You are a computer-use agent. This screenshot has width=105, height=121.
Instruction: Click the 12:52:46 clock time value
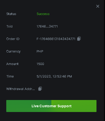tap(59, 76)
